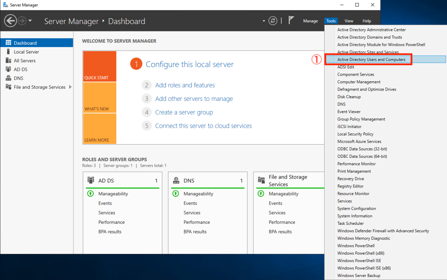This screenshot has width=447, height=280.
Task: Open ODBC Data Sources (64-bit)
Action: [385, 156]
